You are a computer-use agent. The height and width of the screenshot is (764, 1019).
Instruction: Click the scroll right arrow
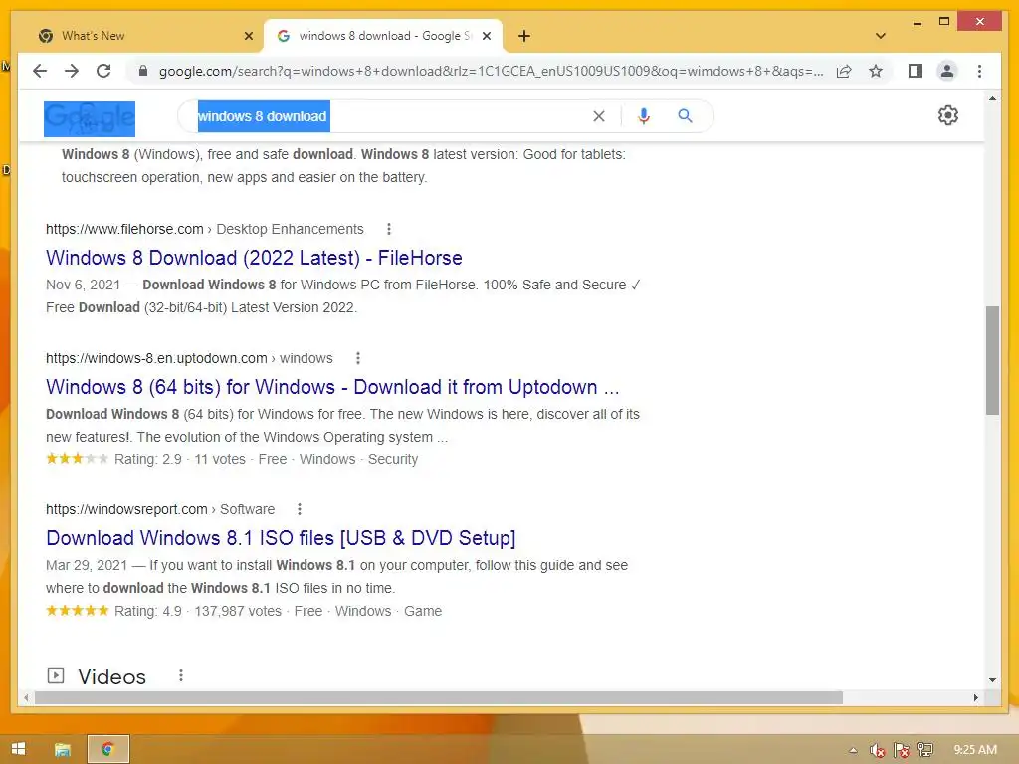pos(975,697)
